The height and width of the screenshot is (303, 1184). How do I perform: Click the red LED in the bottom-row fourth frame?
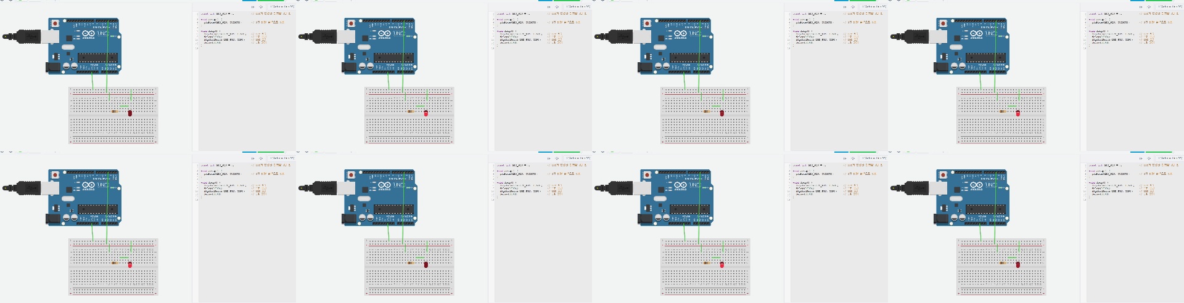click(1018, 265)
